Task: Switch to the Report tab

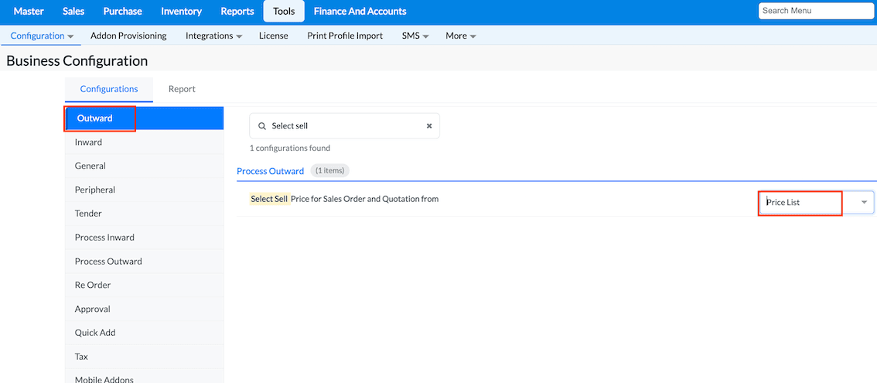Action: pyautogui.click(x=182, y=89)
